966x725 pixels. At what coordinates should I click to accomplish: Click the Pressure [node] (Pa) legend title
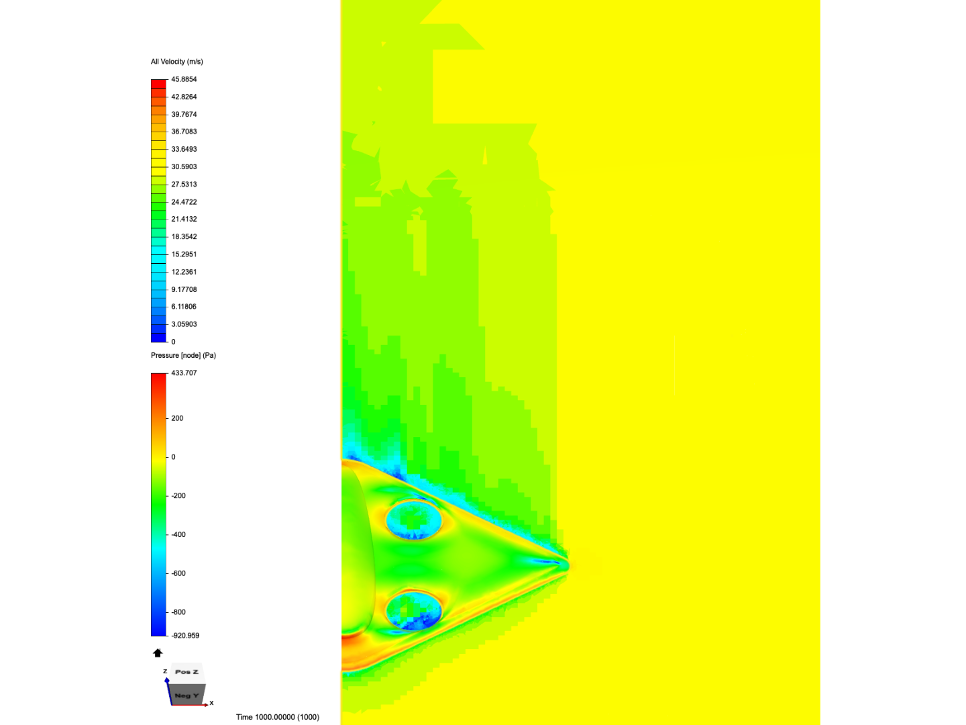[183, 355]
